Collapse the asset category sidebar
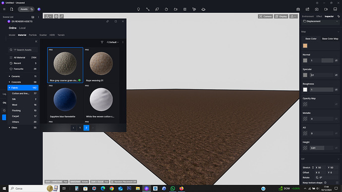 point(36,42)
